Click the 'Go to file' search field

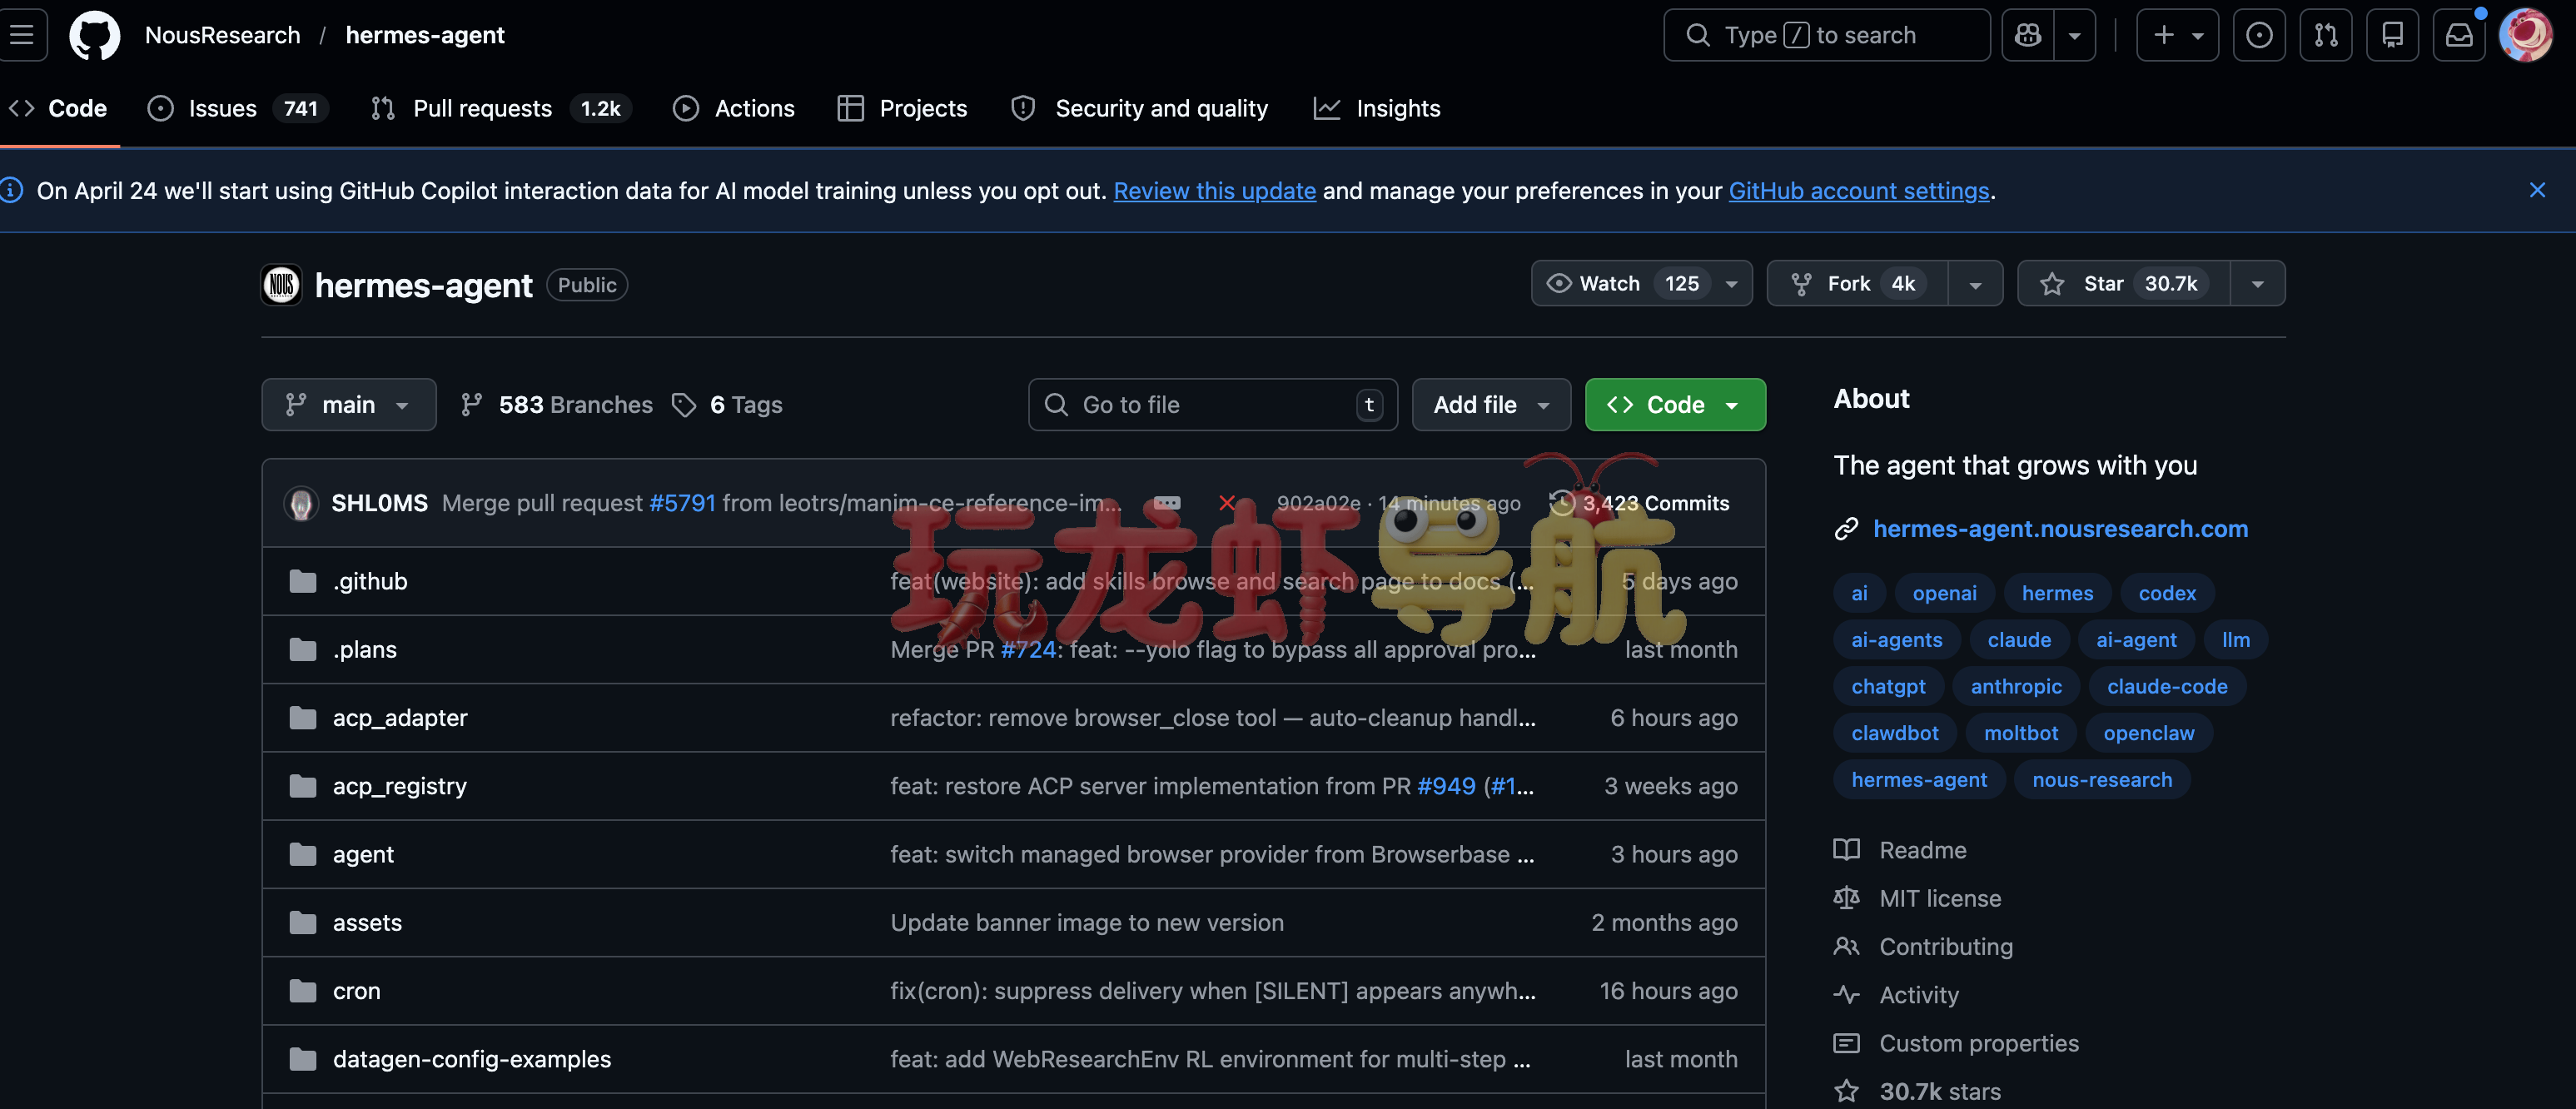(x=1212, y=404)
